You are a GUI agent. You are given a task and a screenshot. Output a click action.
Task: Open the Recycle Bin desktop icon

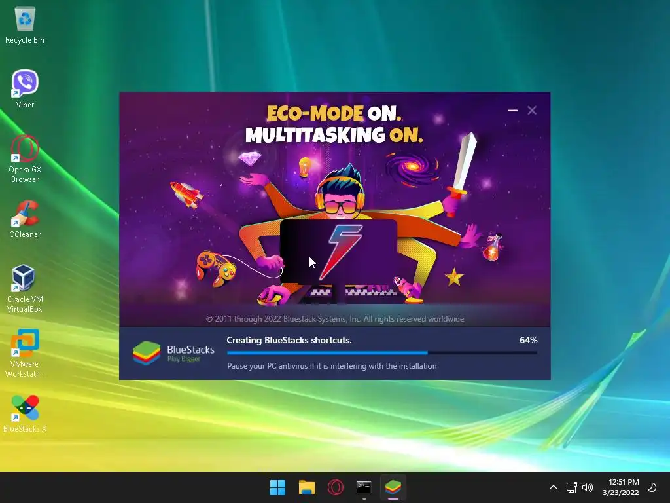click(25, 26)
